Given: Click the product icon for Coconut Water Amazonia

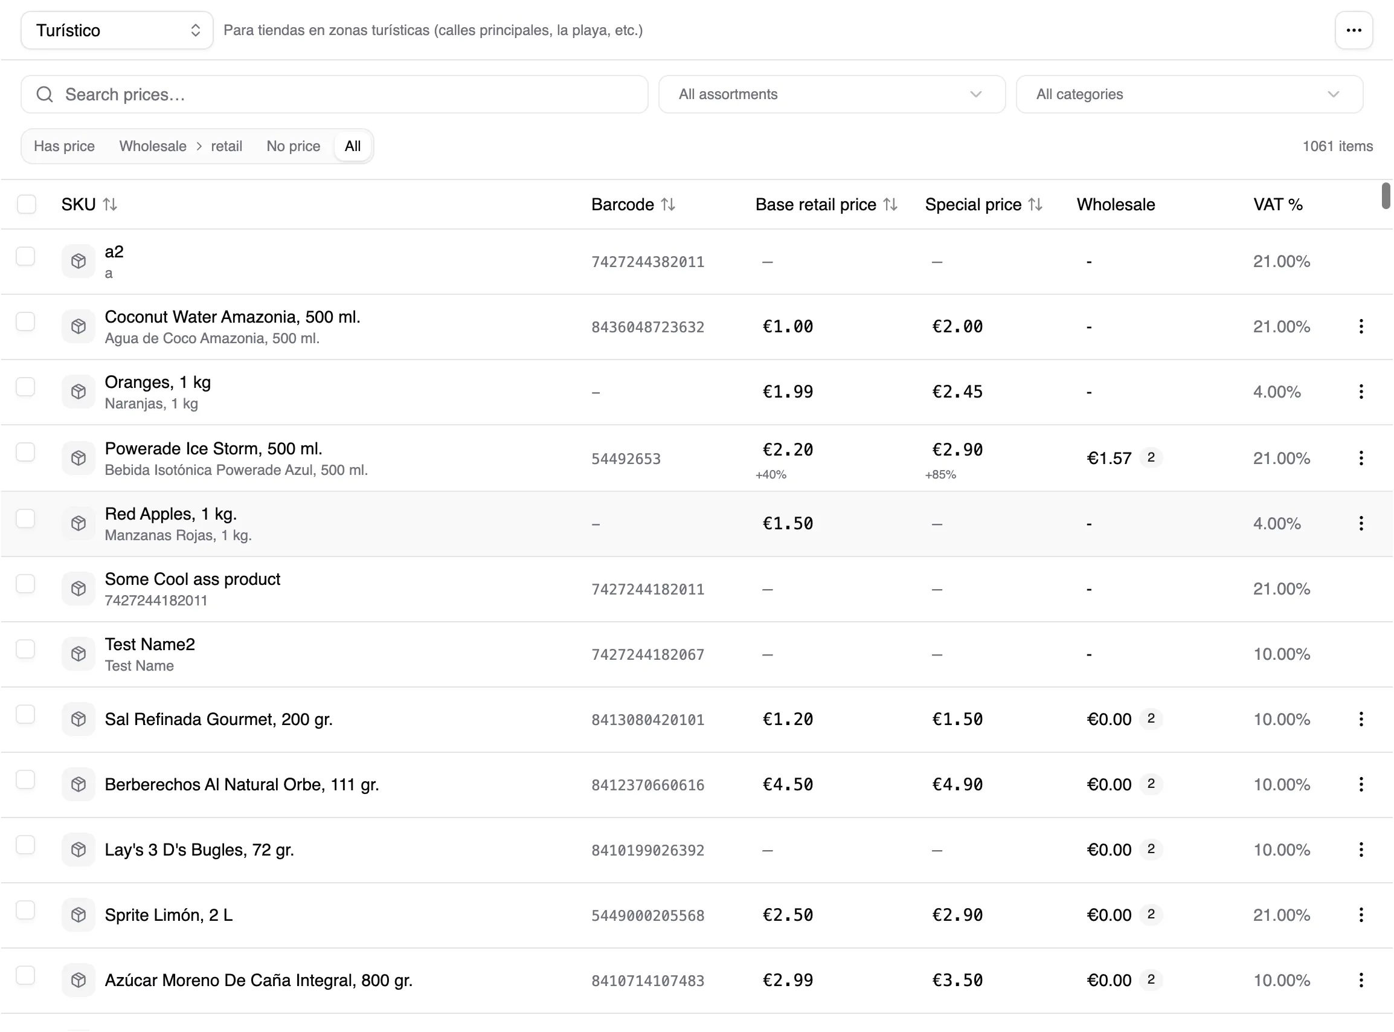Looking at the screenshot, I should 79,326.
